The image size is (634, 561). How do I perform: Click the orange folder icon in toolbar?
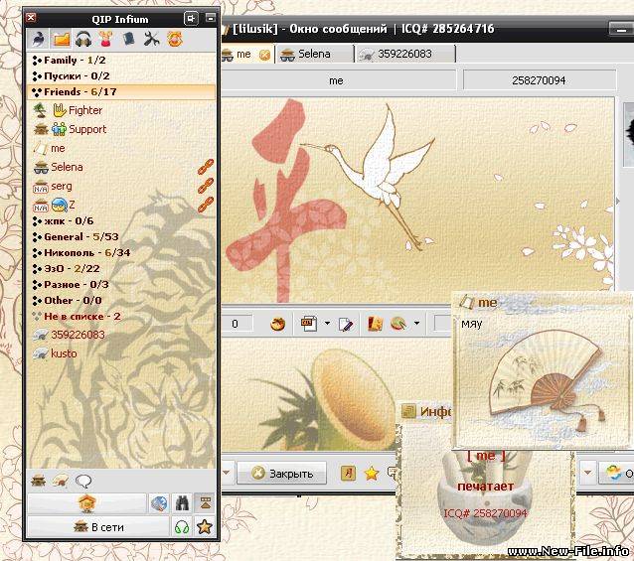[61, 40]
